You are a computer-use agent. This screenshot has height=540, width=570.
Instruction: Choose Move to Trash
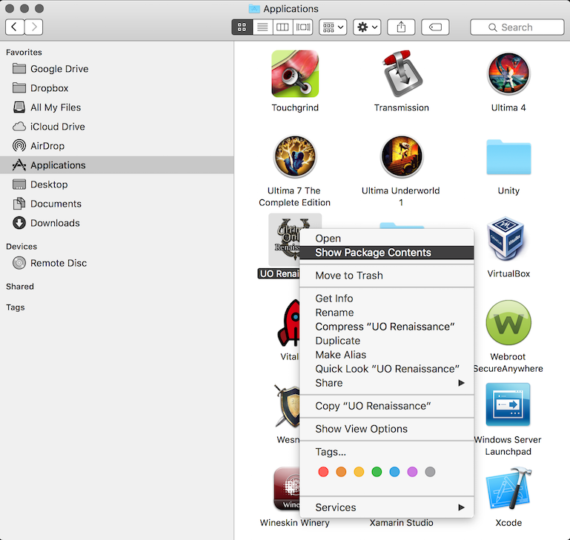386,276
